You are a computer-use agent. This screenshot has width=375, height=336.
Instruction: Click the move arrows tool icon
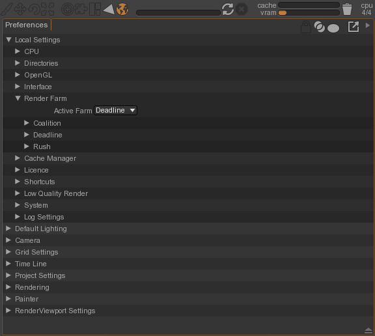[20, 9]
